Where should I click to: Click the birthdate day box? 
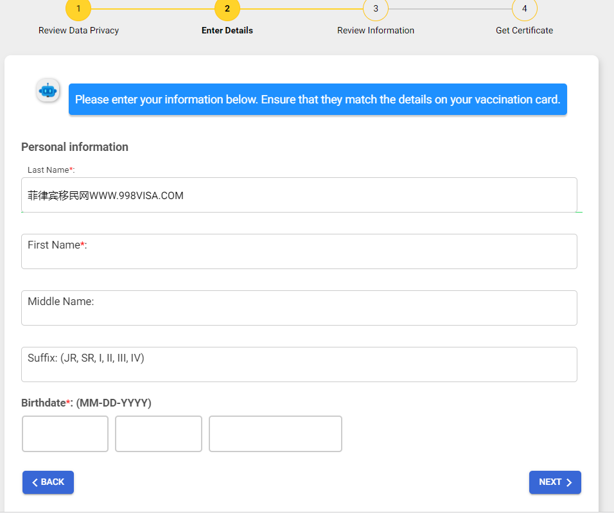pos(159,434)
